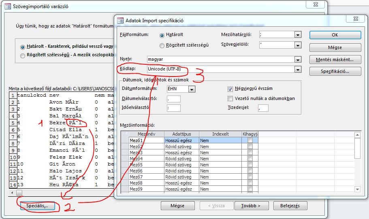
Task: Open the Mezőhatároló dropdown
Action: 298,34
